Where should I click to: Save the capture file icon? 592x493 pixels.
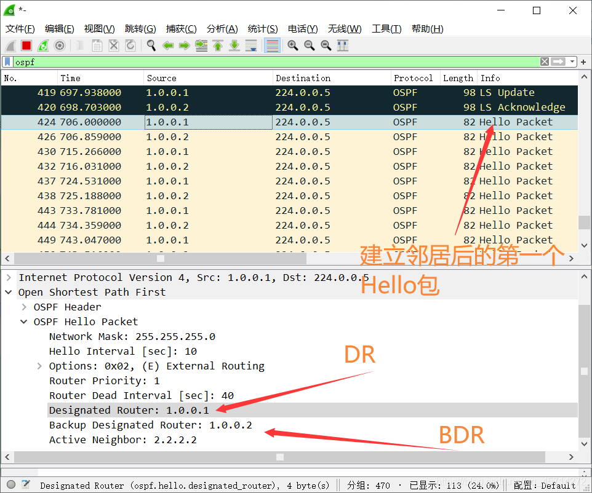pos(97,45)
